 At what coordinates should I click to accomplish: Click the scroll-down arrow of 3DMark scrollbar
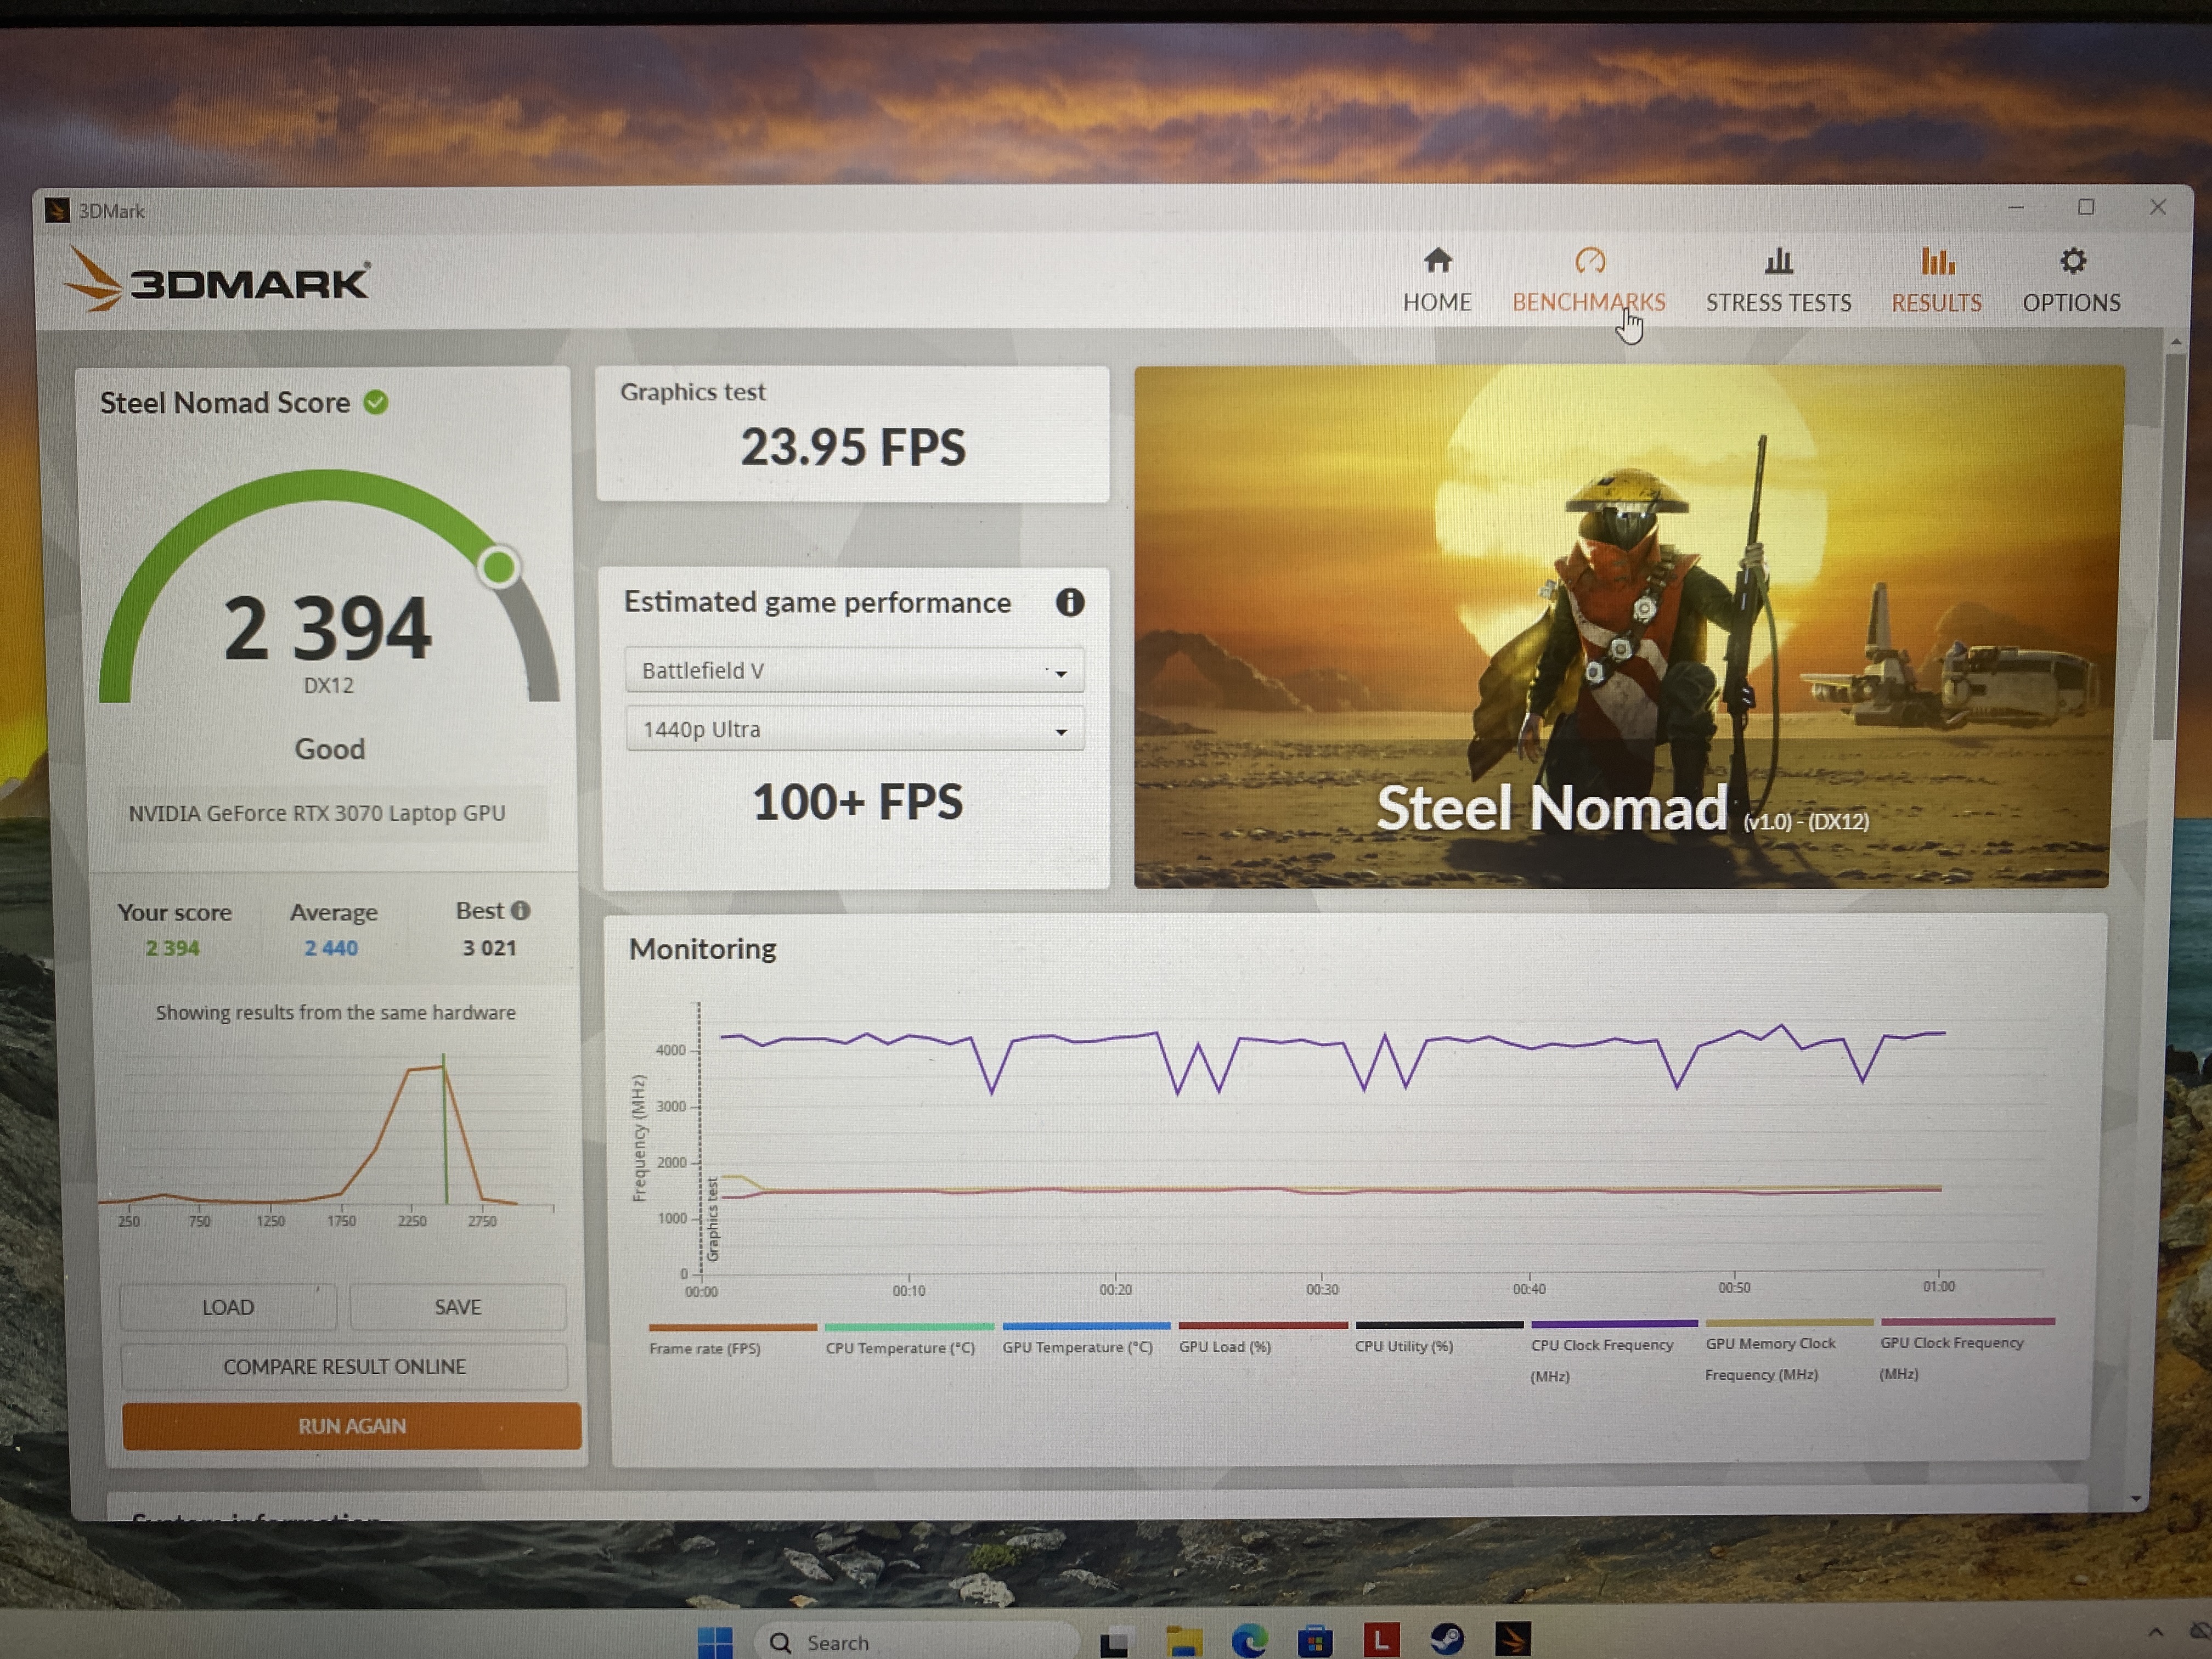click(2136, 1499)
